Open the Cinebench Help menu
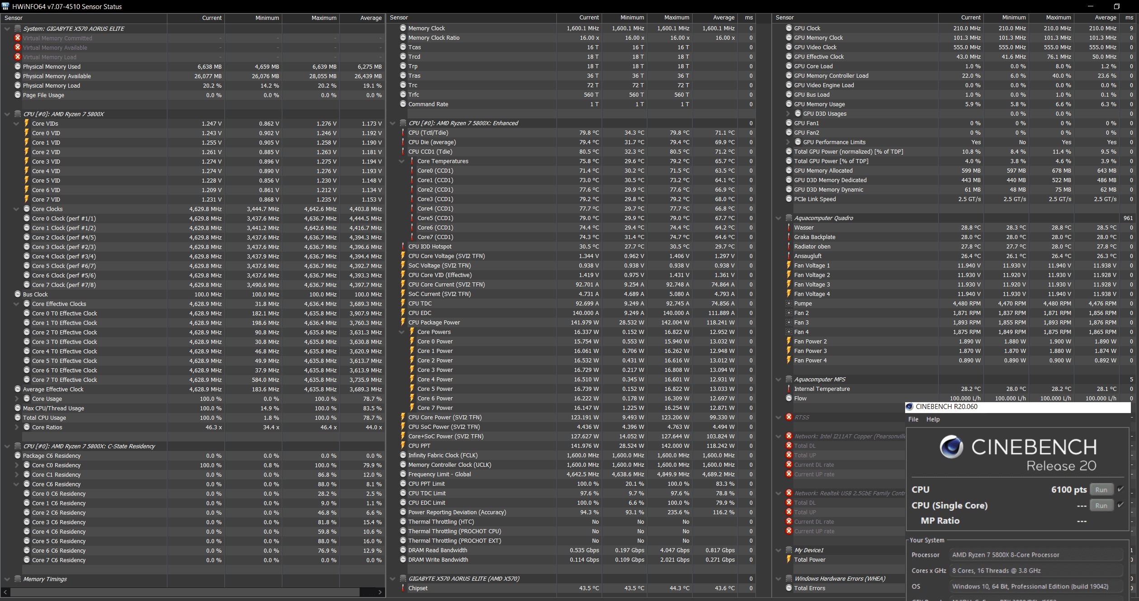The image size is (1139, 601). (x=933, y=419)
